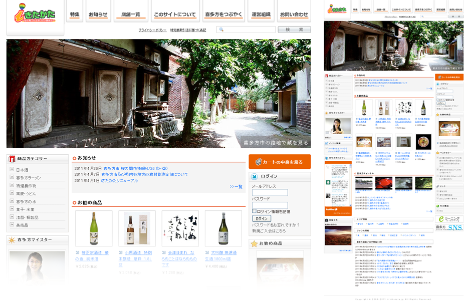The image size is (476, 302).
Task: Click the >>一覧 link under お知らせ
Action: (236, 187)
